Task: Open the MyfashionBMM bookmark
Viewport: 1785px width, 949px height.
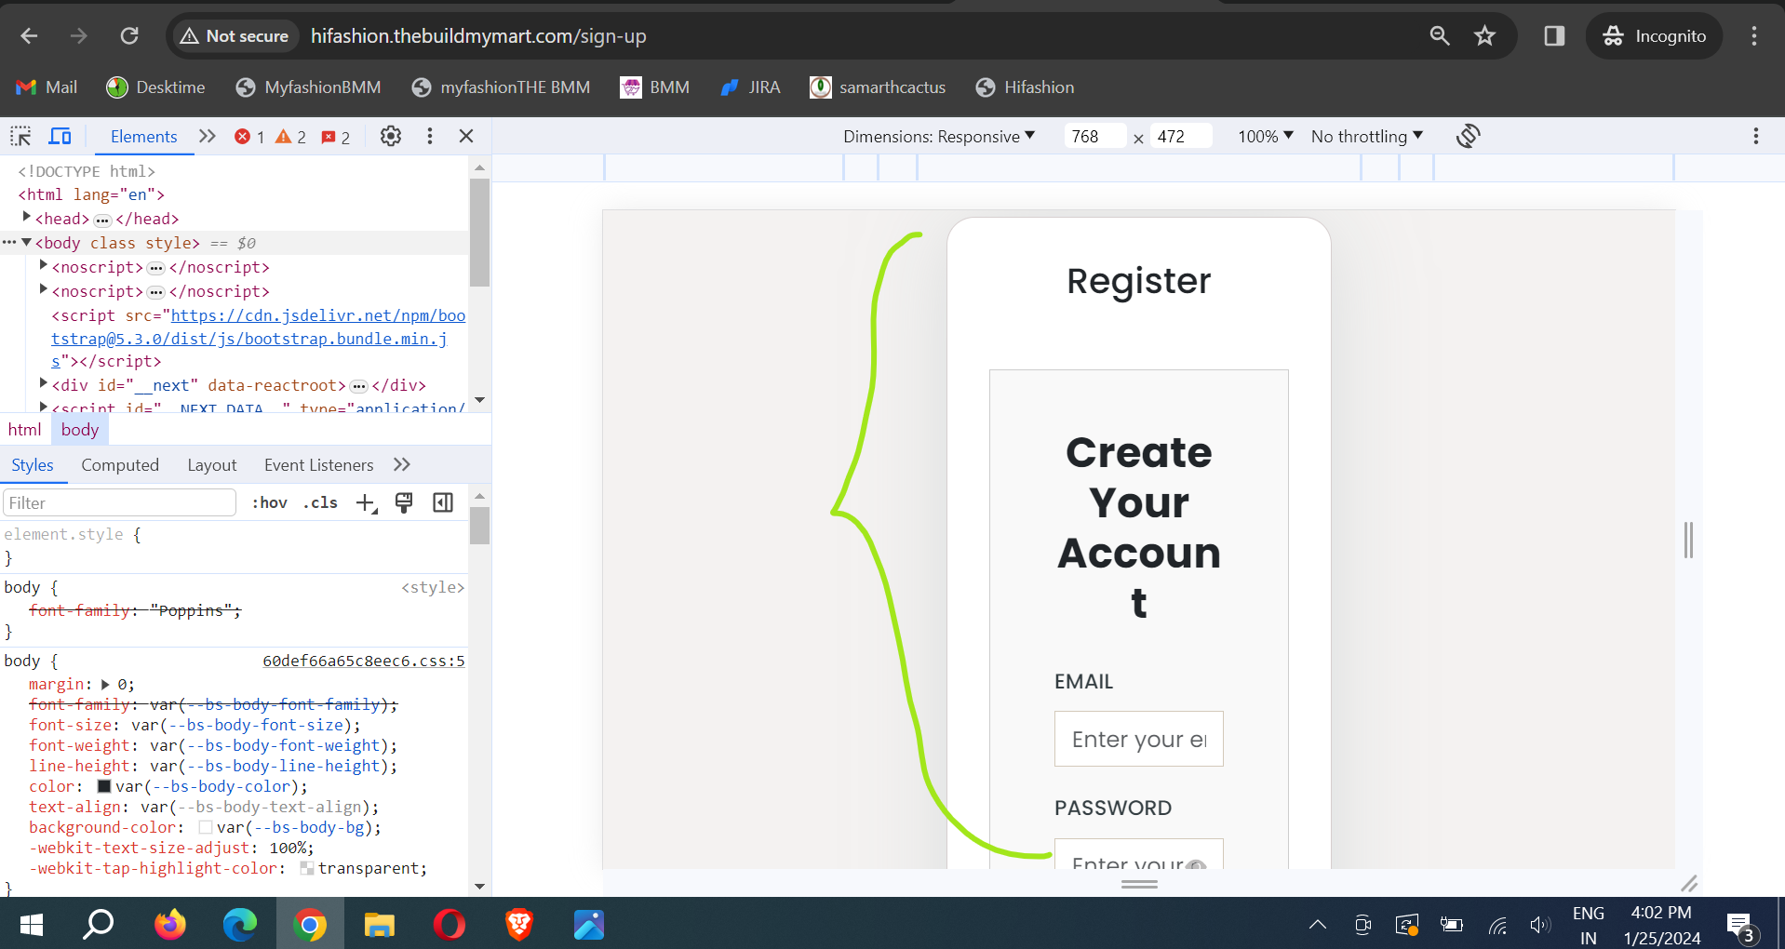Action: pos(308,87)
